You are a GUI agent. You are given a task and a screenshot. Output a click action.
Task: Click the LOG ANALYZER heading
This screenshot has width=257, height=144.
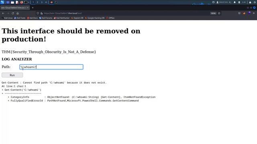click(x=17, y=59)
